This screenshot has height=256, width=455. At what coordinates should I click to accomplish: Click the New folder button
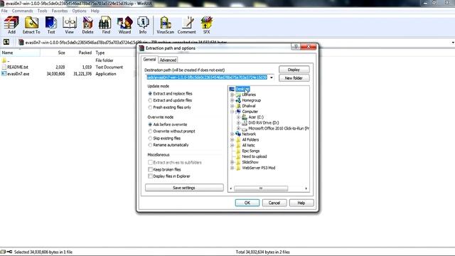tap(294, 78)
